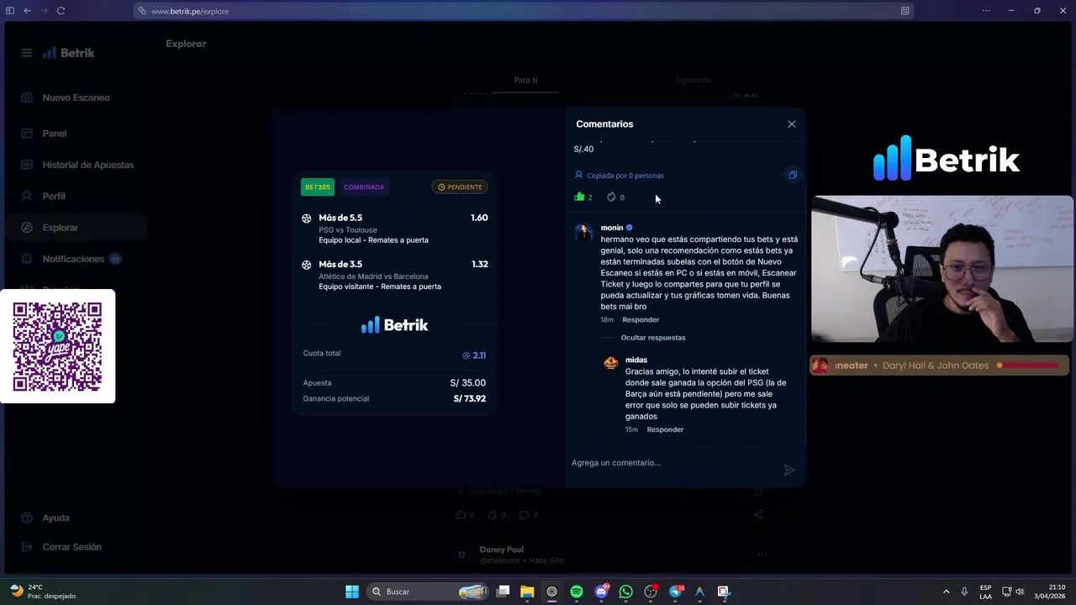
Task: Click the weather widget 24°C
Action: pyautogui.click(x=42, y=592)
